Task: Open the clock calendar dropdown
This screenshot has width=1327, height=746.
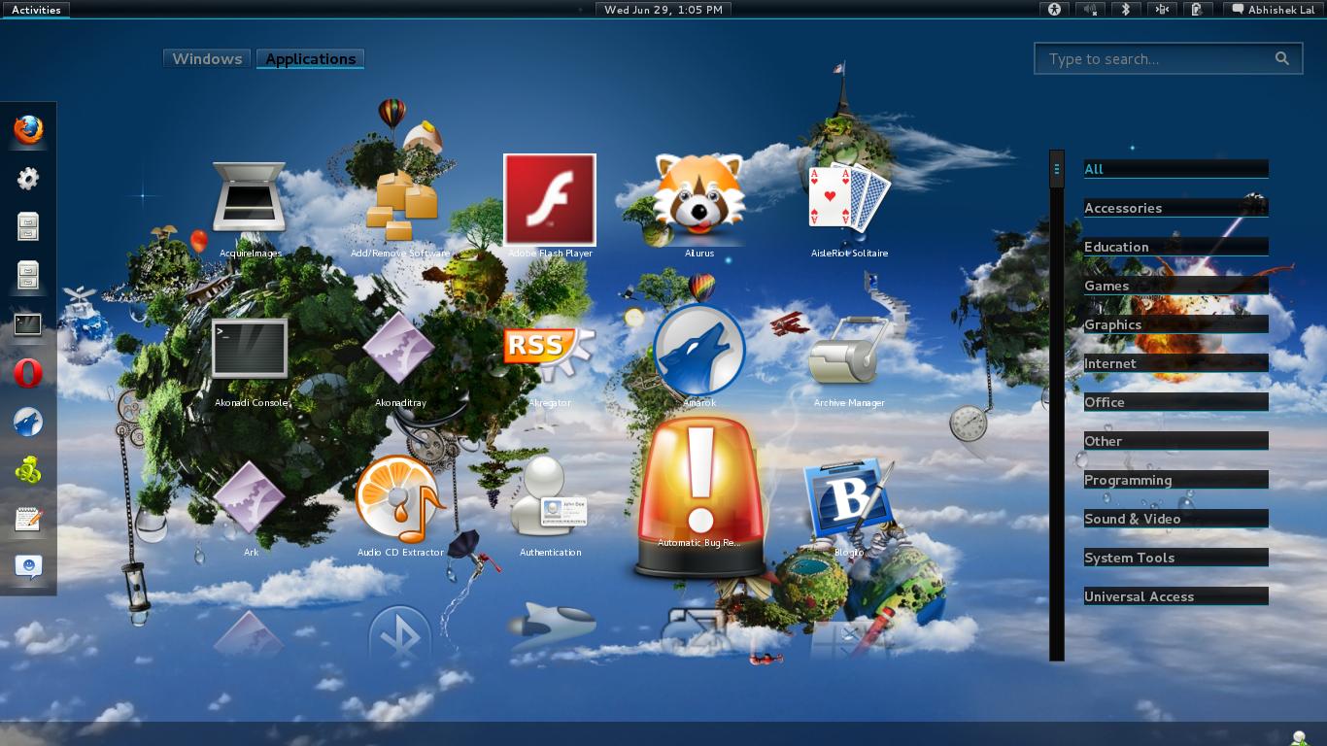Action: (663, 10)
